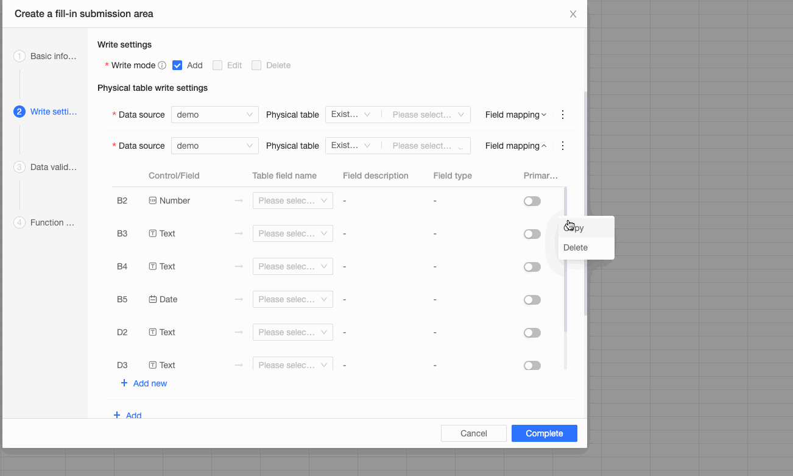The image size is (793, 476).
Task: Toggle primary key switch for row B2
Action: coord(532,201)
